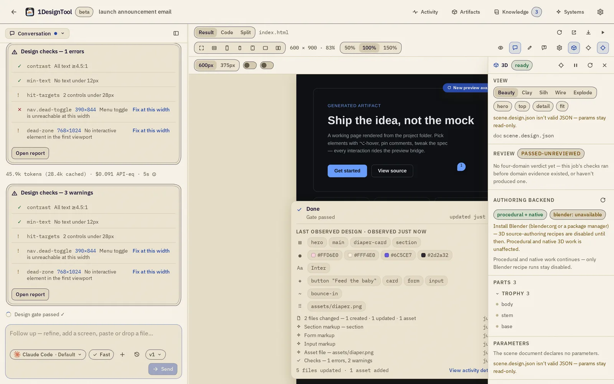Fix dead-zone in the 3 warnings card
The height and width of the screenshot is (384, 614).
[151, 271]
